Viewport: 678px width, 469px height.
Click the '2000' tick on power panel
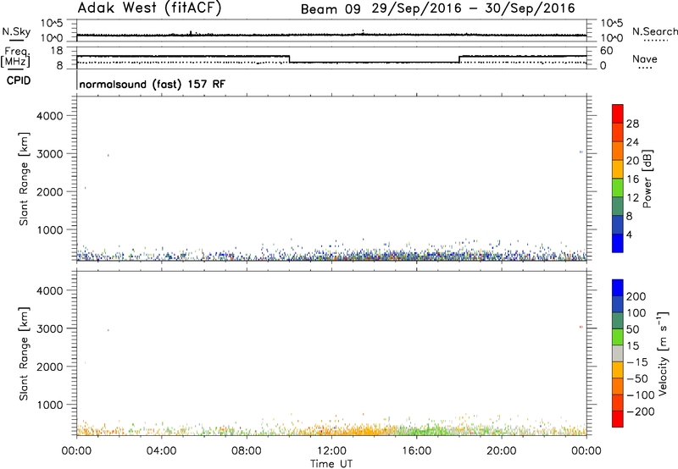pos(50,191)
